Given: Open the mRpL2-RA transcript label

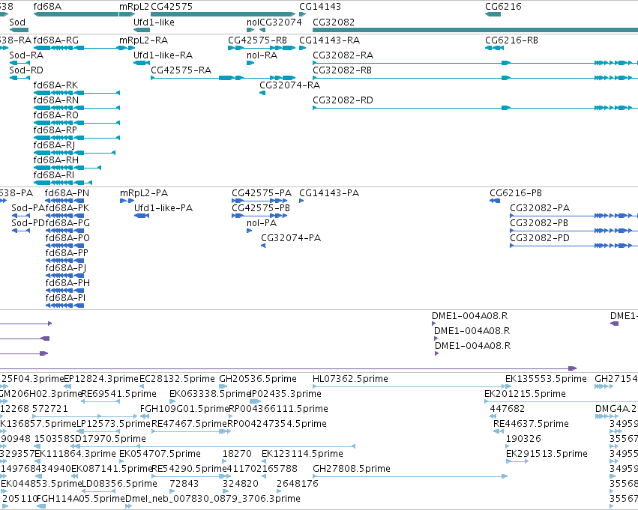Looking at the screenshot, I should coord(144,40).
